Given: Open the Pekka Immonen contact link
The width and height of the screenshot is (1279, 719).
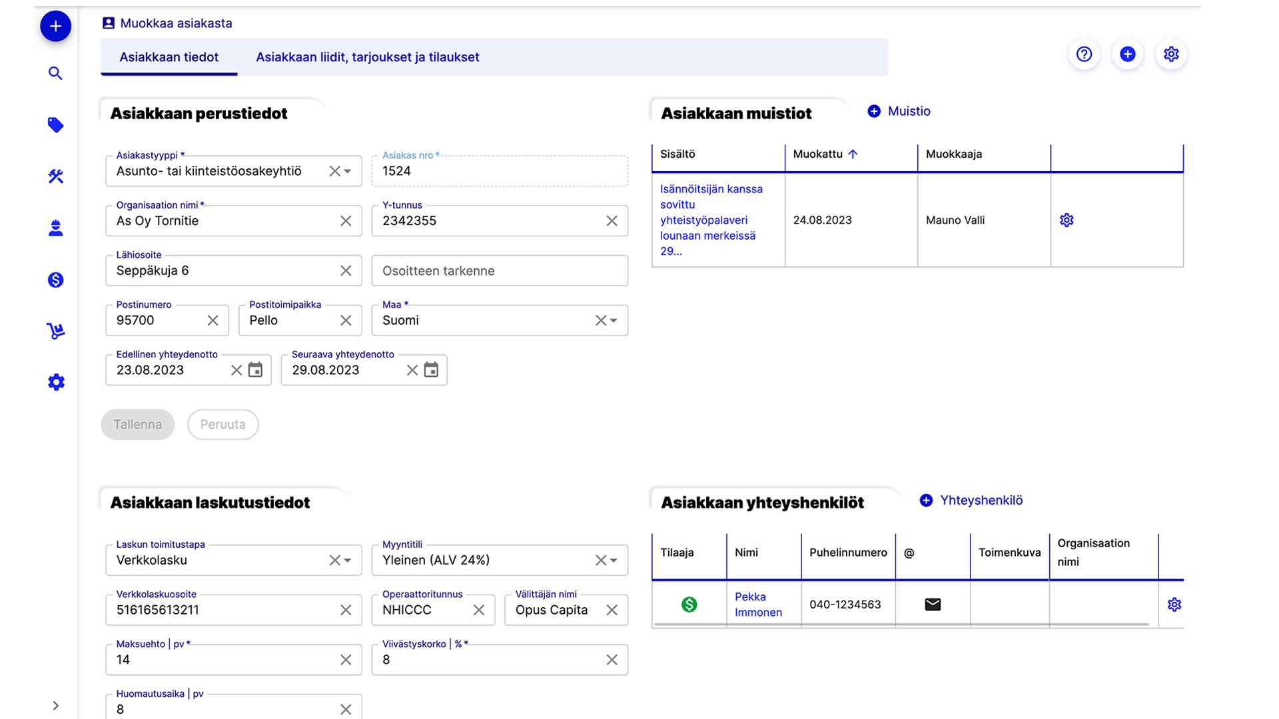Looking at the screenshot, I should (758, 604).
